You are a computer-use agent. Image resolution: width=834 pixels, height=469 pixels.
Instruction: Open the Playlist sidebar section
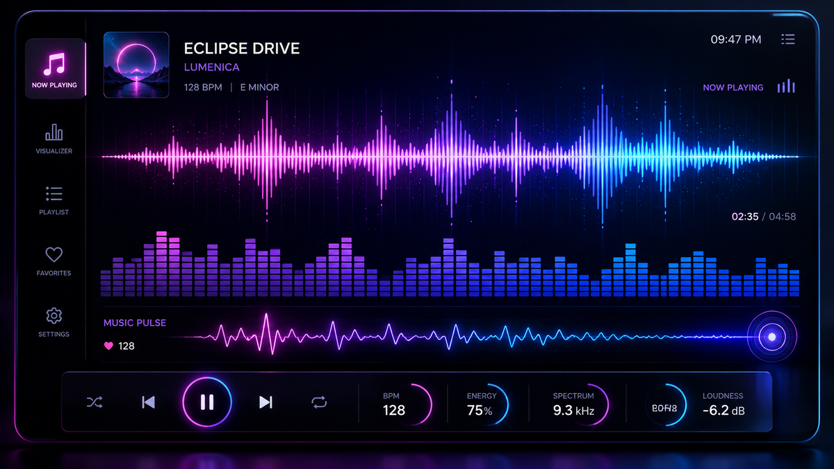click(54, 200)
